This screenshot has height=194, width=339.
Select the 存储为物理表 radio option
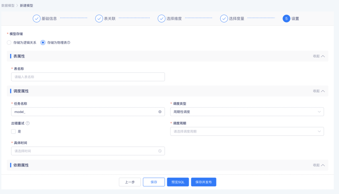coord(43,43)
